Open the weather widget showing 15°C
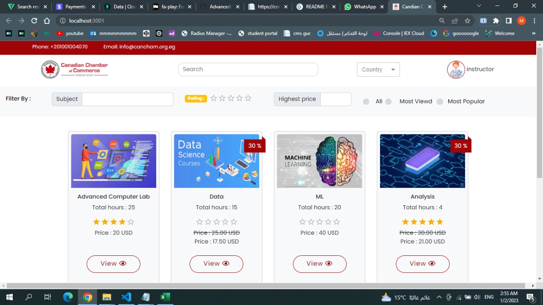Image resolution: width=543 pixels, height=305 pixels. tap(406, 297)
